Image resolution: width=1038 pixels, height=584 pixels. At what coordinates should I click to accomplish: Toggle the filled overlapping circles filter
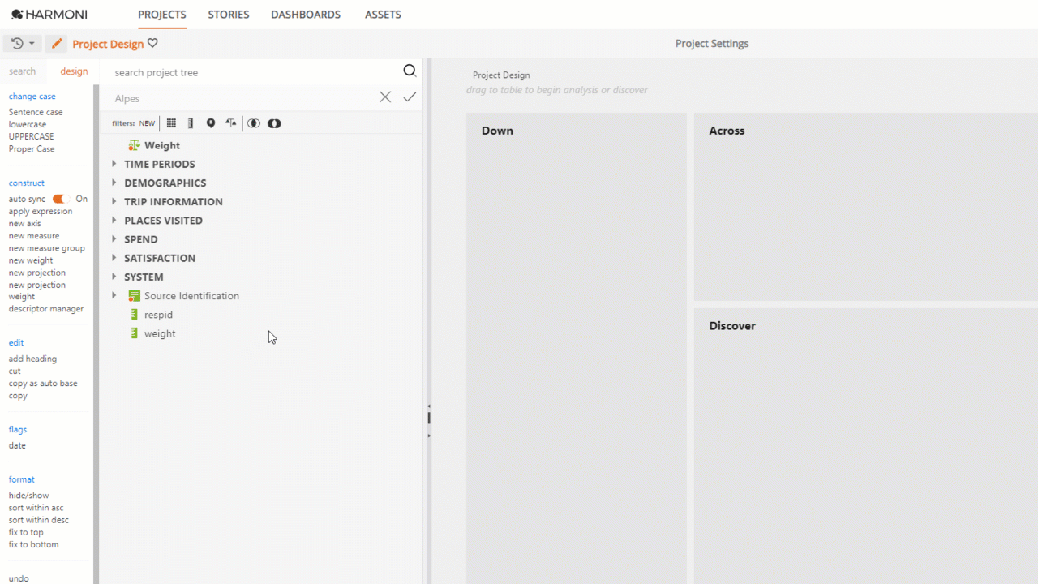coord(274,123)
